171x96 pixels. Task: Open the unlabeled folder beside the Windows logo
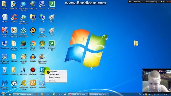click(x=136, y=43)
